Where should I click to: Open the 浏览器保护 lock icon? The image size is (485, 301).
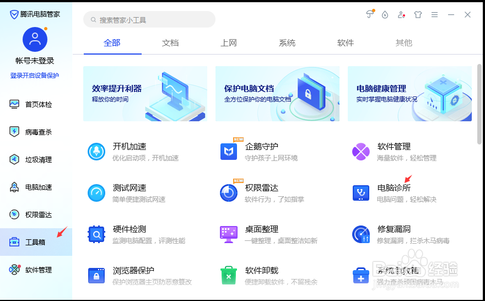coord(96,275)
